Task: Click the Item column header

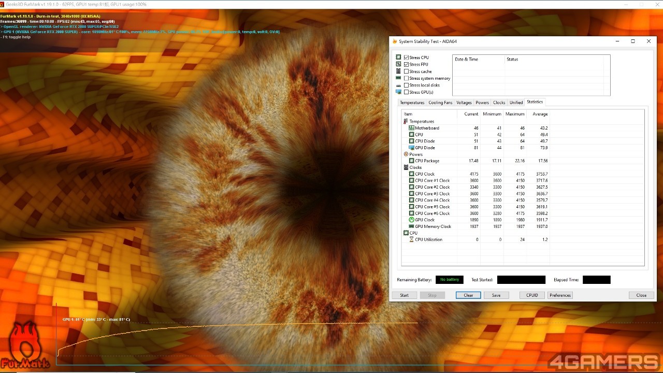Action: coord(429,114)
